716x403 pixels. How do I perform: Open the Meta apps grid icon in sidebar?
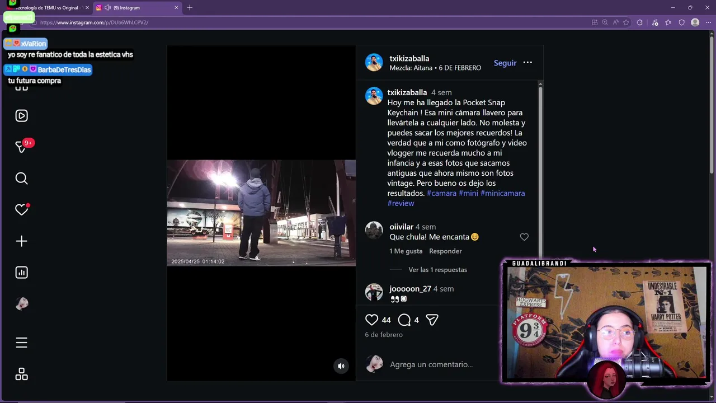click(21, 374)
